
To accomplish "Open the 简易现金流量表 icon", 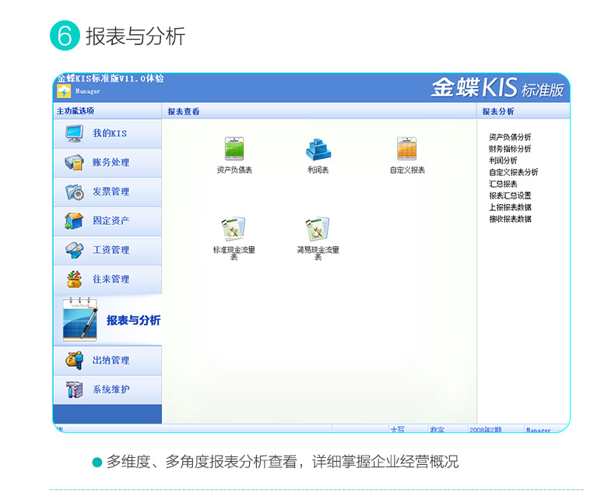I will click(x=318, y=230).
